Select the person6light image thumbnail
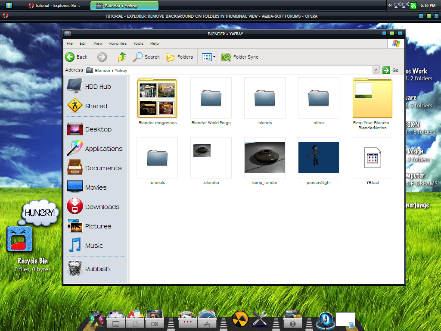The height and width of the screenshot is (331, 441). click(x=319, y=158)
